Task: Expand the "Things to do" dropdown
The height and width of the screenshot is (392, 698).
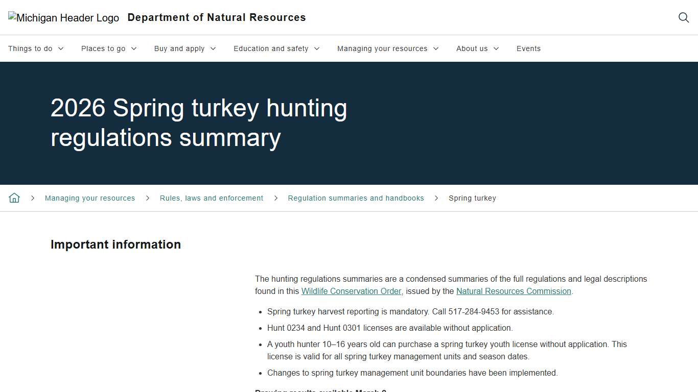Action: (x=35, y=48)
